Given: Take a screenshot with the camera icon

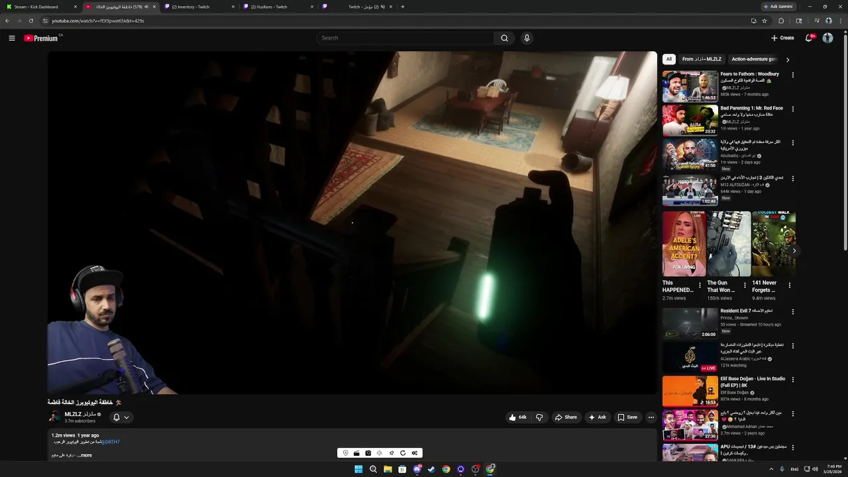Looking at the screenshot, I should 368,453.
